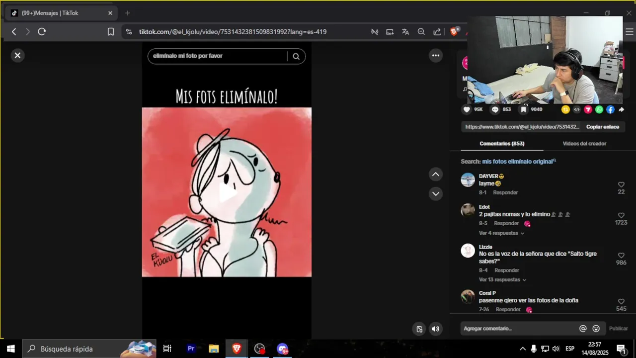Click the search magnifier in video search bar
The height and width of the screenshot is (358, 636).
point(296,56)
